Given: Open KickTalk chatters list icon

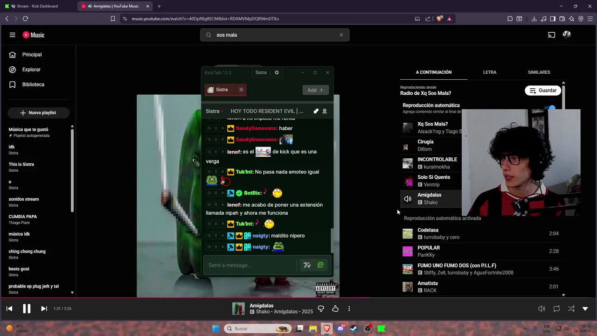Looking at the screenshot, I should [325, 111].
